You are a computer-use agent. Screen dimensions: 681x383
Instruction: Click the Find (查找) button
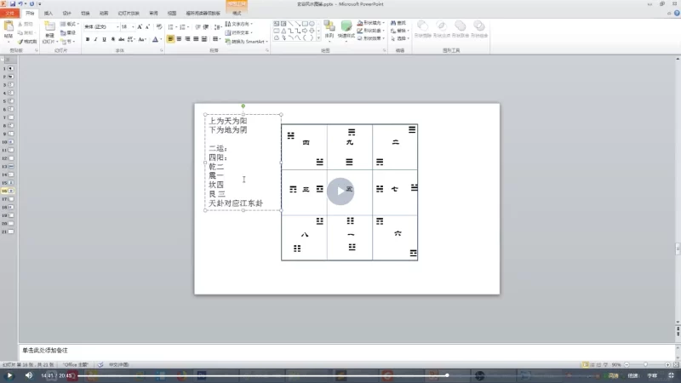[401, 23]
